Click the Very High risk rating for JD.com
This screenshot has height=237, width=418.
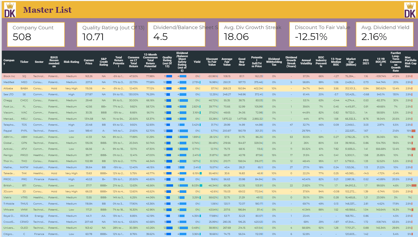(71, 192)
